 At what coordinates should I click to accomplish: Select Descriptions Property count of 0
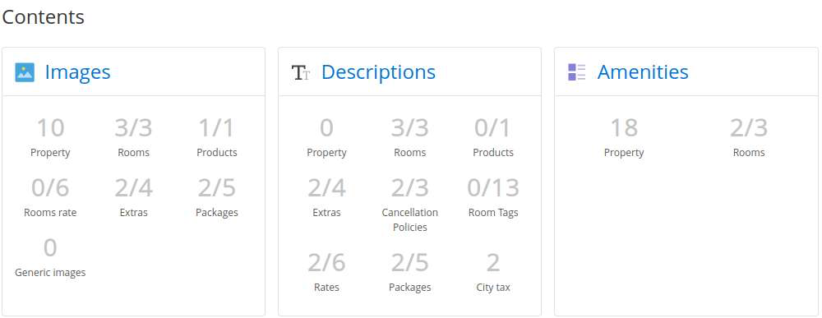click(x=326, y=137)
